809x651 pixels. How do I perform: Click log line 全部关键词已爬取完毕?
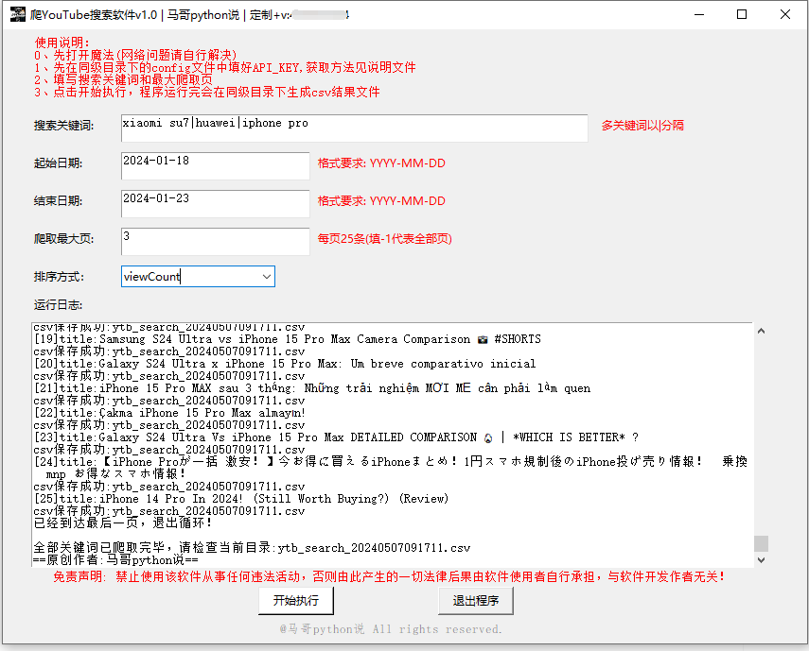pyautogui.click(x=252, y=547)
